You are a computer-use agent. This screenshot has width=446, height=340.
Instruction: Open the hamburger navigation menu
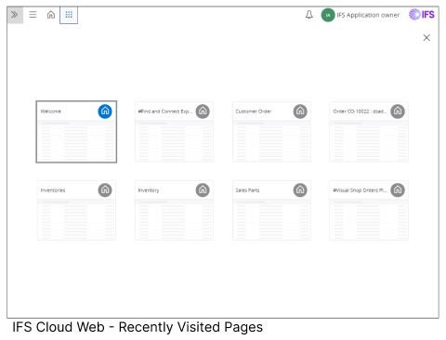tap(33, 15)
